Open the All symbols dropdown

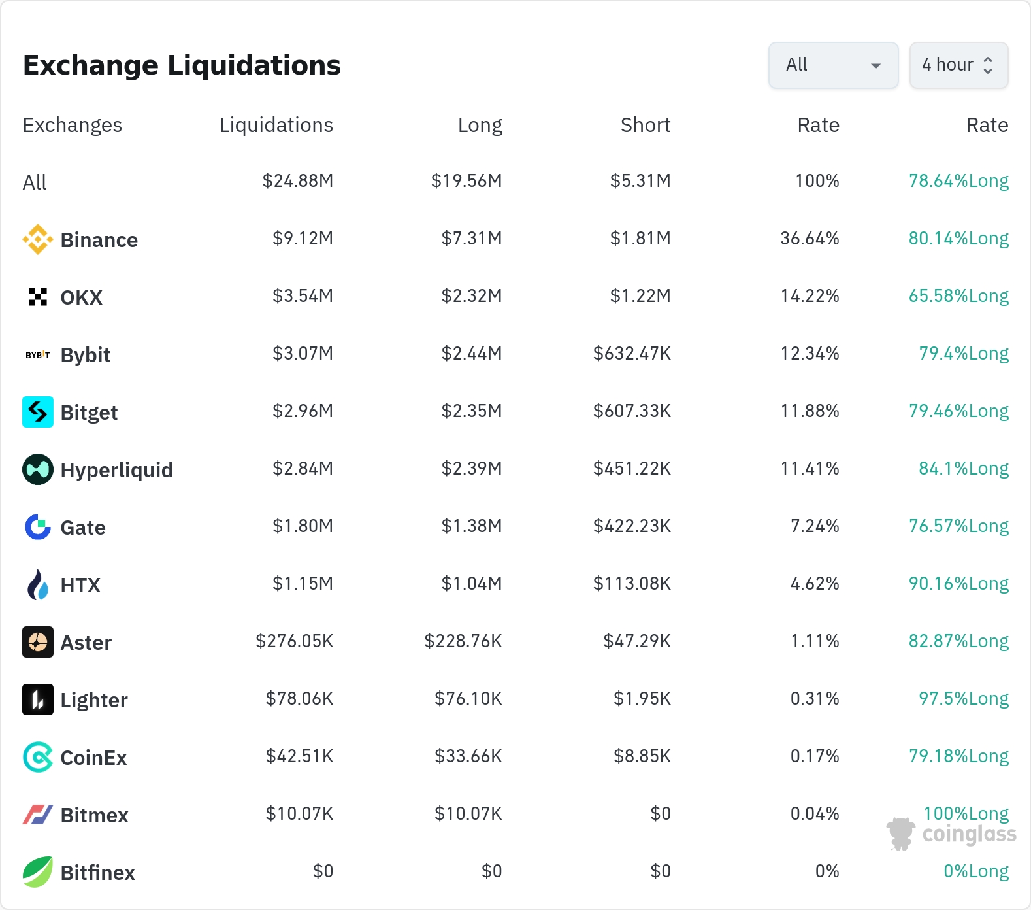click(x=833, y=65)
